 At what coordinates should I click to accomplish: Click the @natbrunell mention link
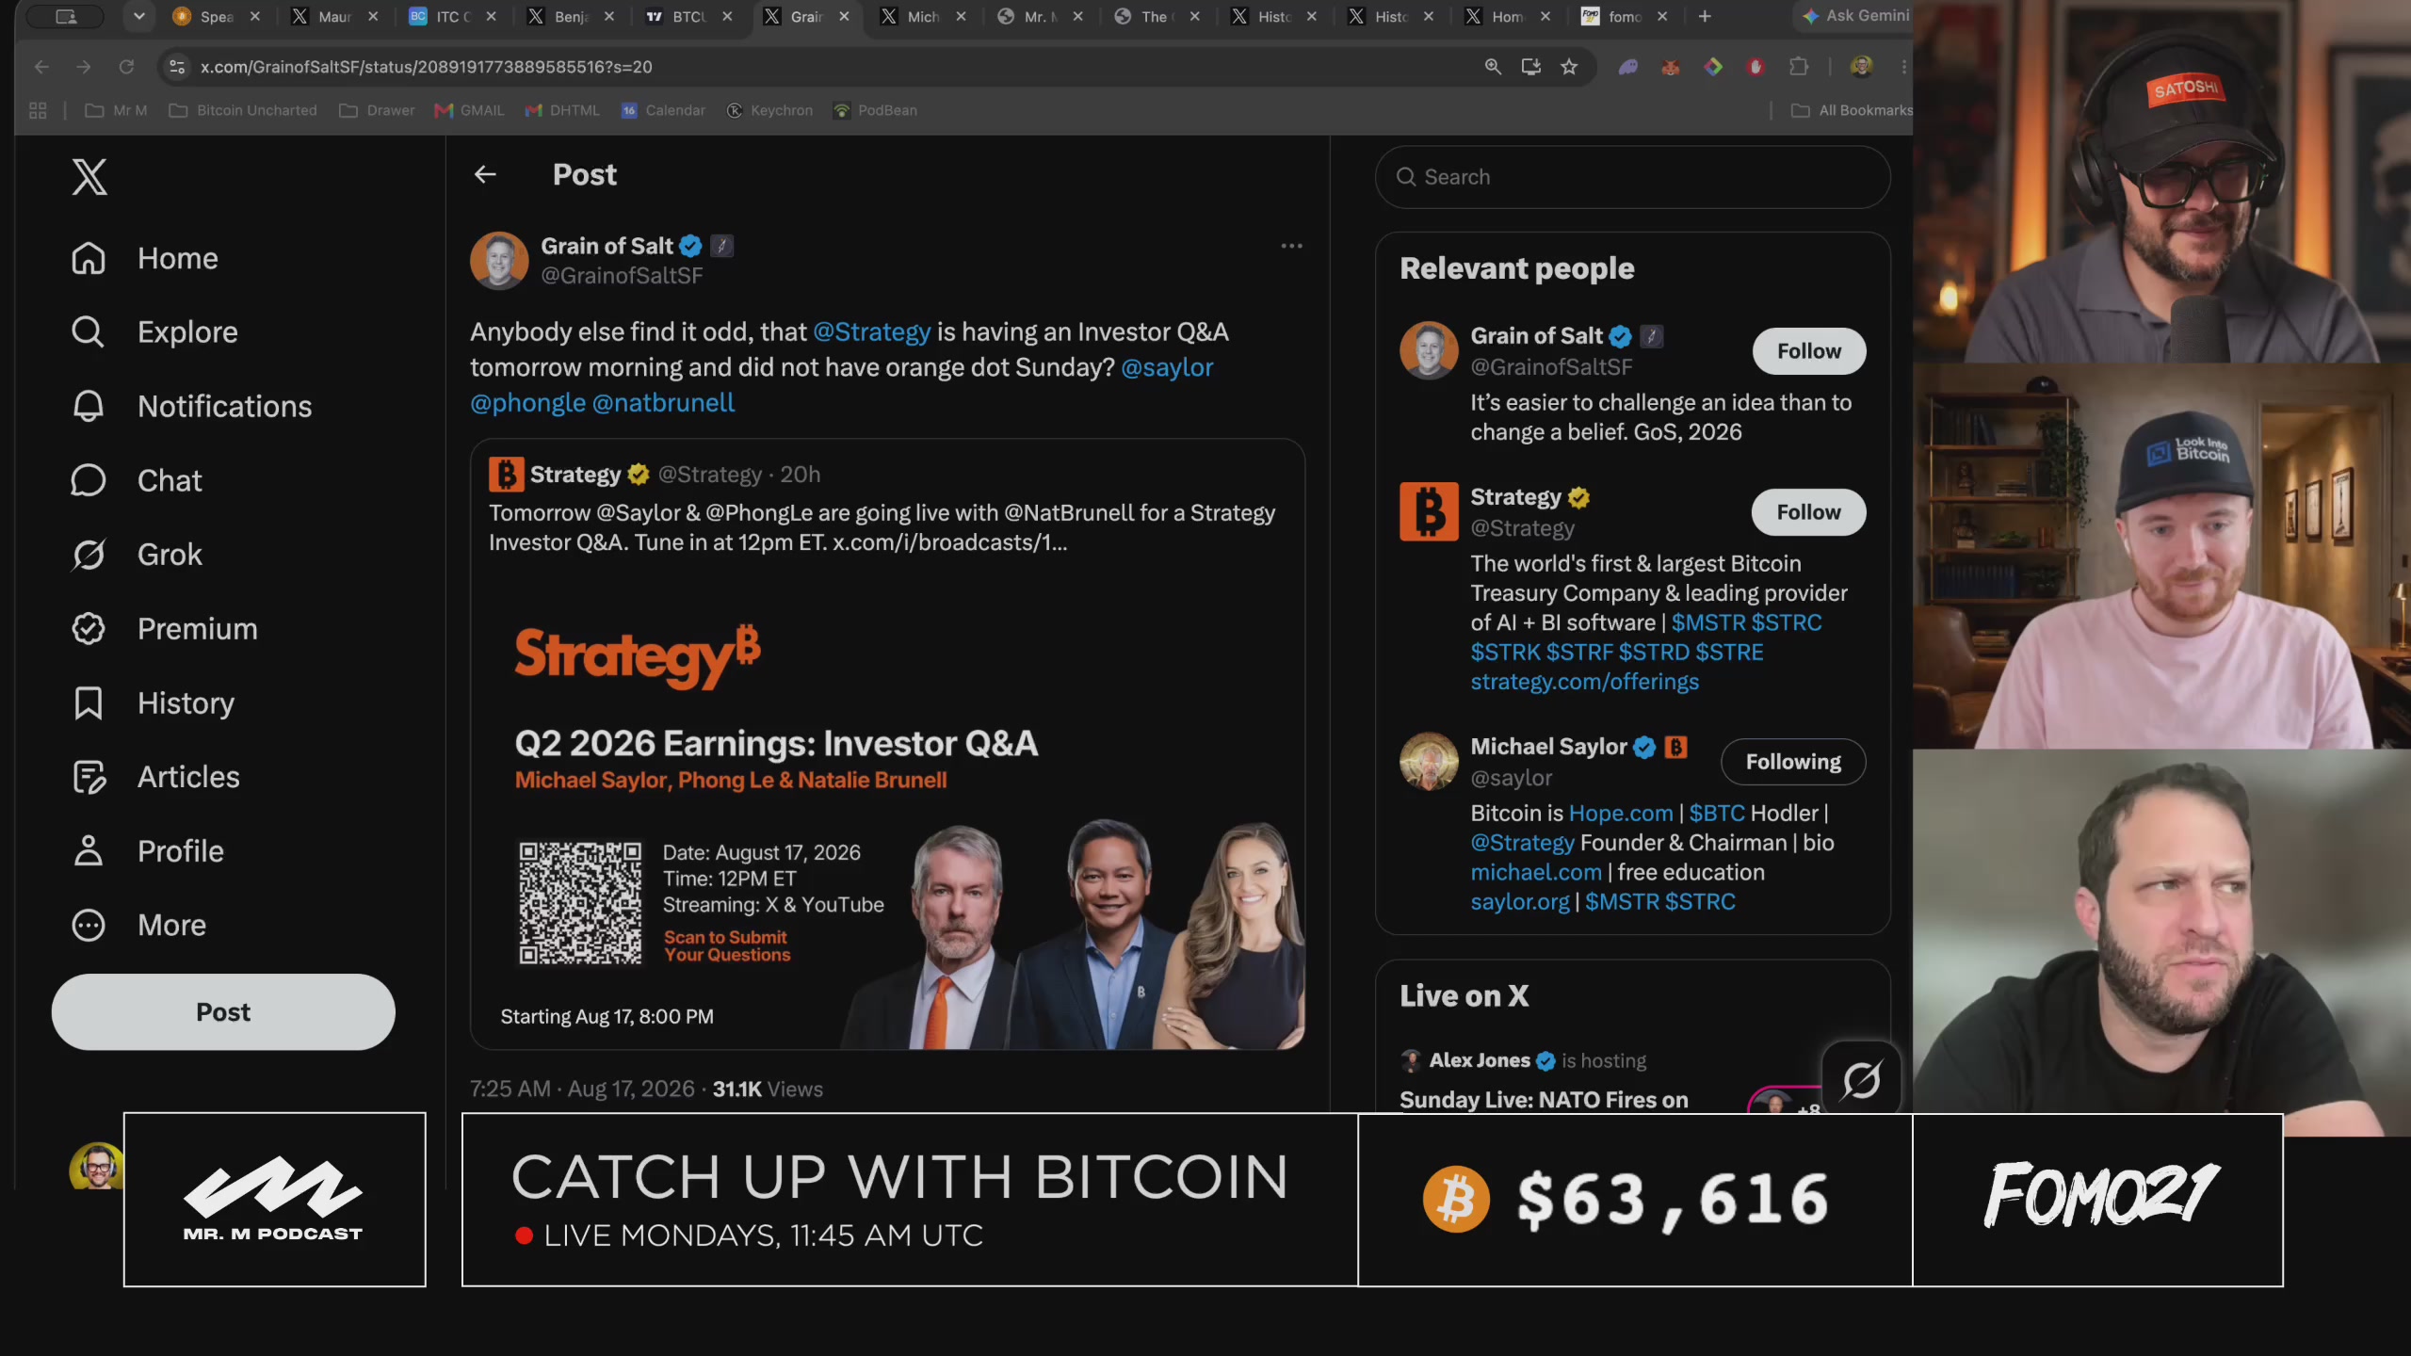click(x=663, y=403)
